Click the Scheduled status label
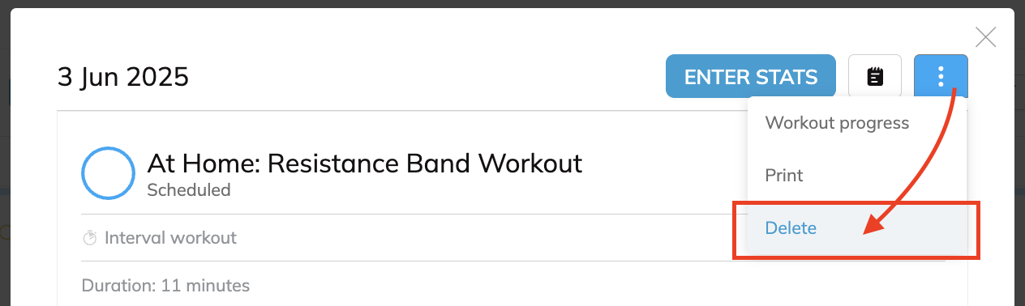1025x306 pixels. [x=189, y=190]
